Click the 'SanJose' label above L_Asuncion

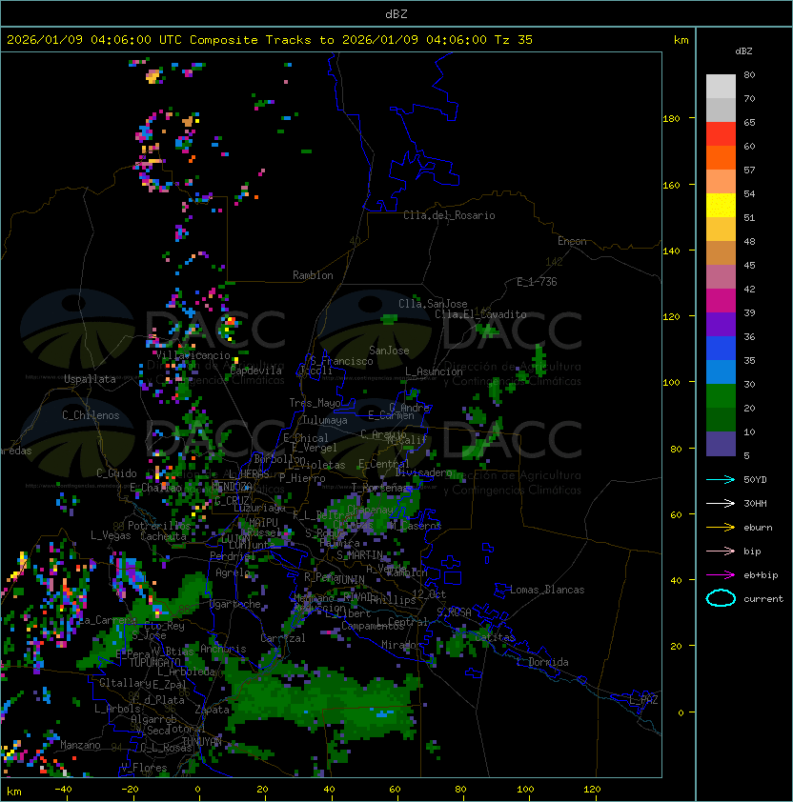point(389,351)
